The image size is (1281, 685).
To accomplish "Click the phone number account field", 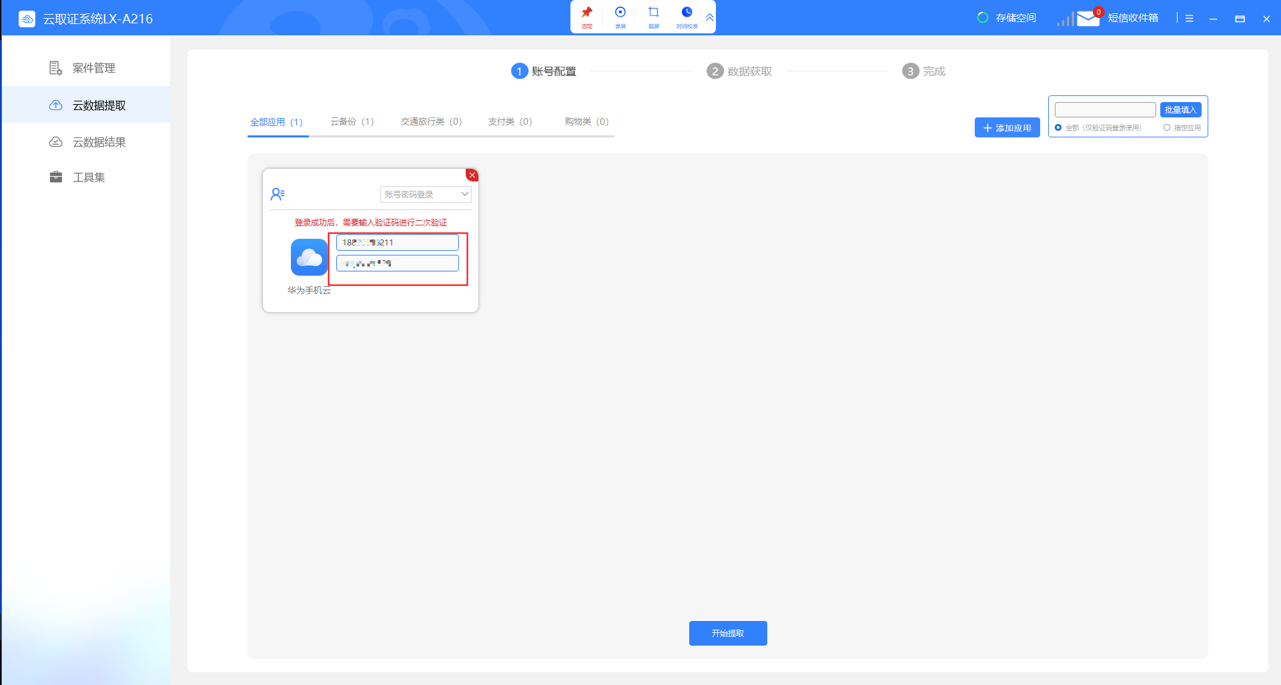I will 398,242.
